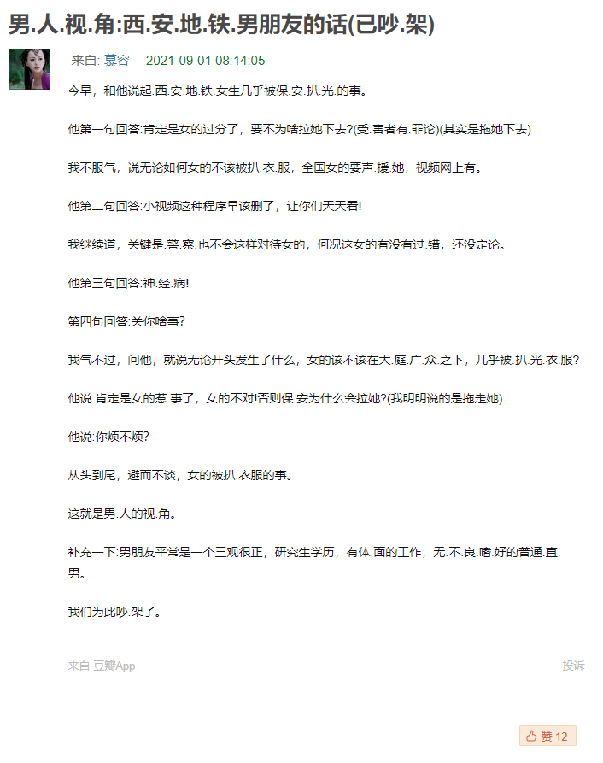This screenshot has width=603, height=763.
Task: Click the 赞 12 like button
Action: (547, 736)
